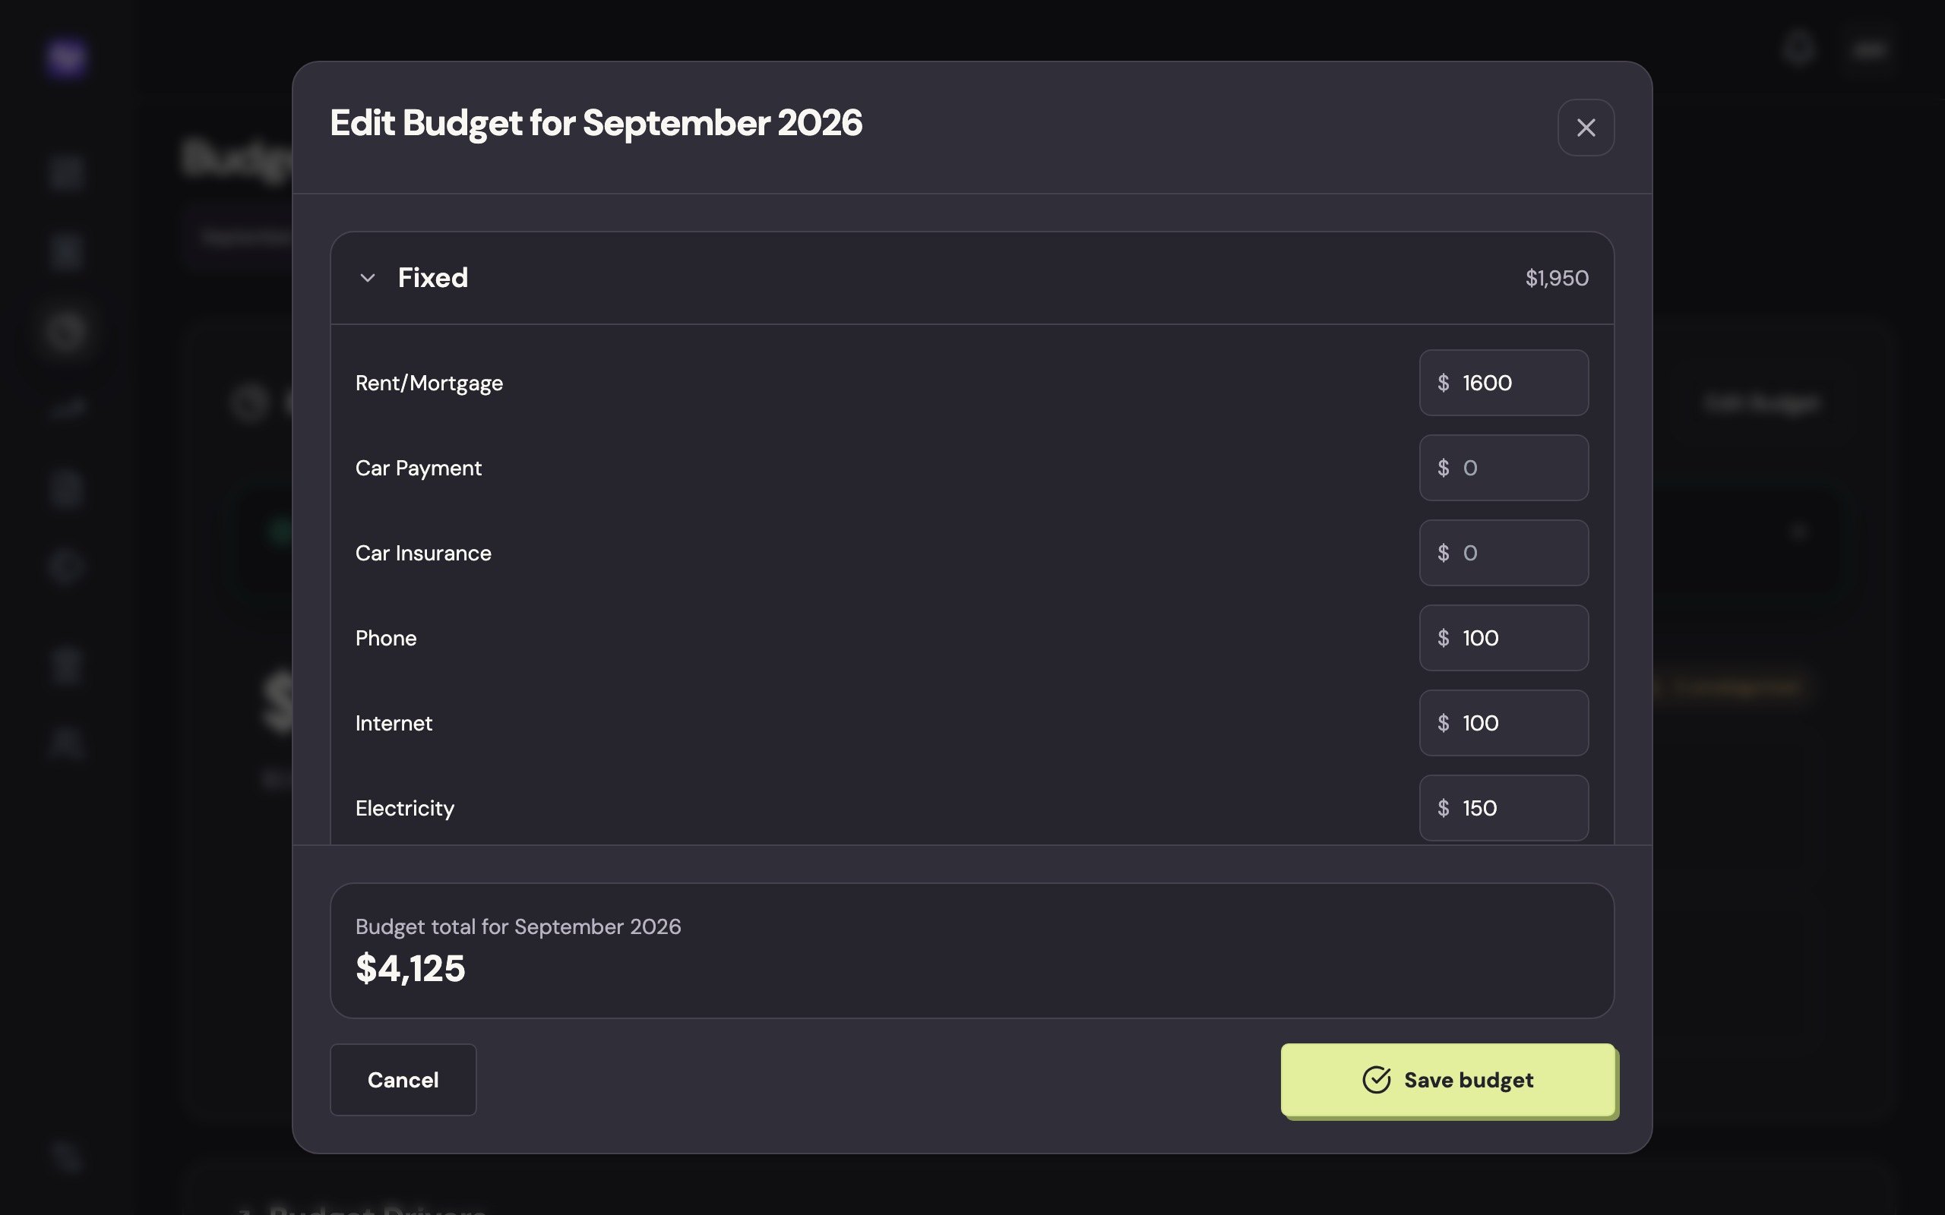Save the September budget
1945x1215 pixels.
(1447, 1079)
